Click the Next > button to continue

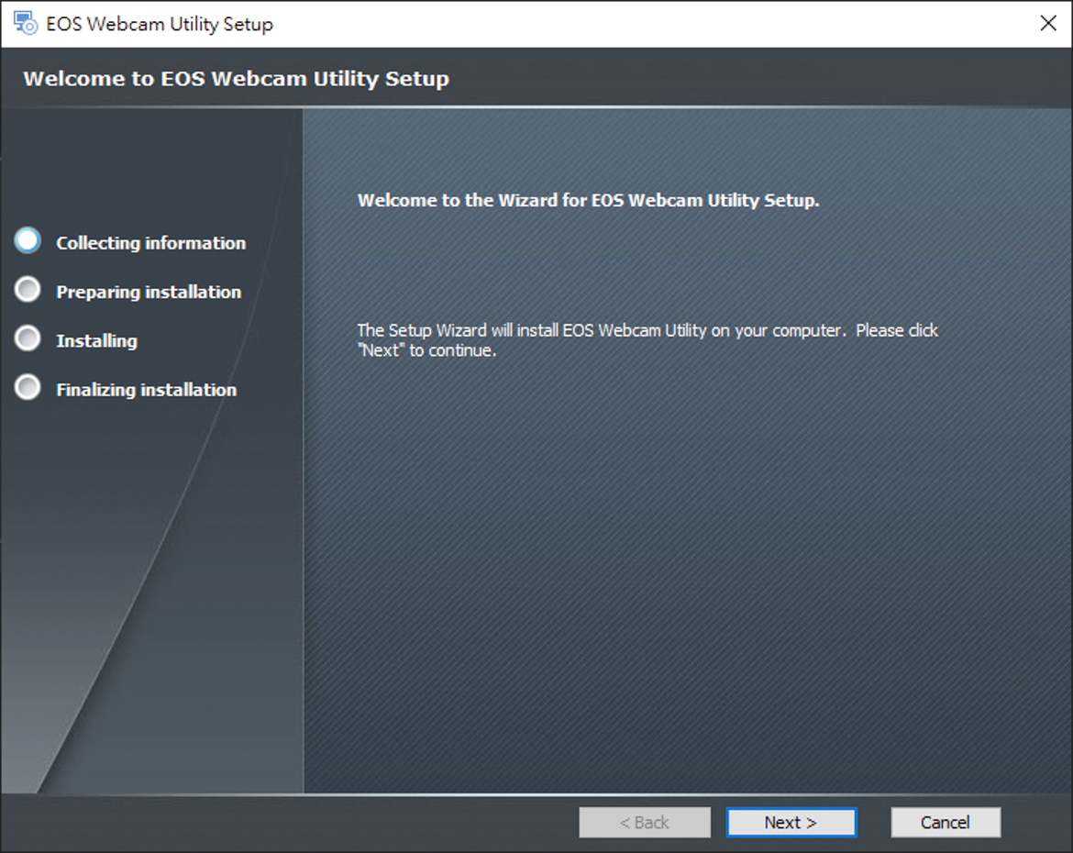(791, 822)
